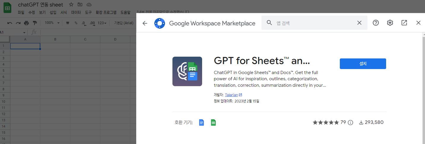Focus the 앱 검색 search field
This screenshot has height=144, width=425.
click(315, 23)
